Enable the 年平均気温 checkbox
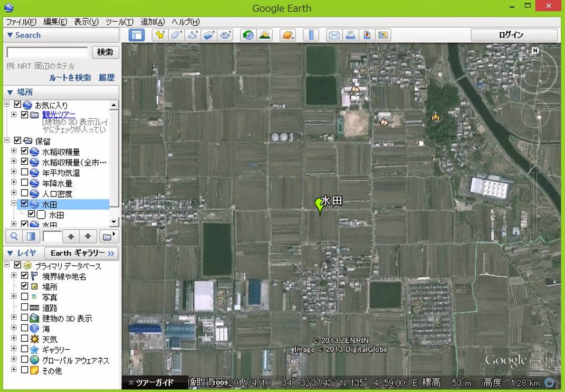Screen dimensions: 565x392 [24, 172]
